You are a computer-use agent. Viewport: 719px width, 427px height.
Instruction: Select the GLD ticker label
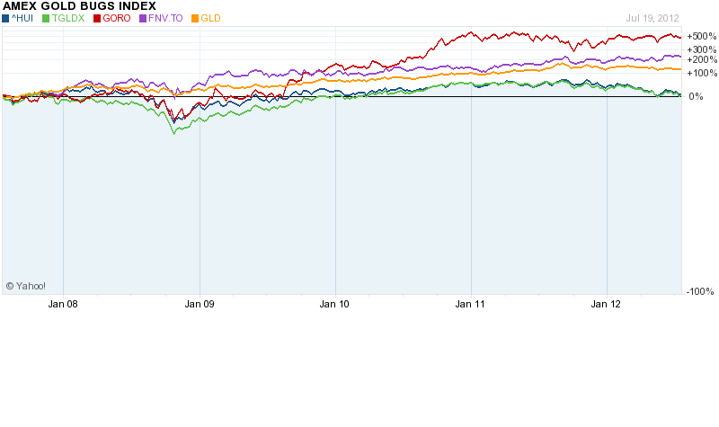(211, 18)
